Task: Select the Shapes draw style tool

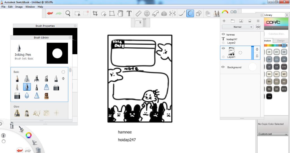Action: 199,14
